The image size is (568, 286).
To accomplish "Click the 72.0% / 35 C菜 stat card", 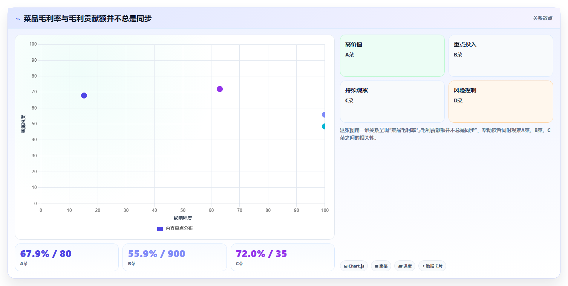I will [x=283, y=257].
